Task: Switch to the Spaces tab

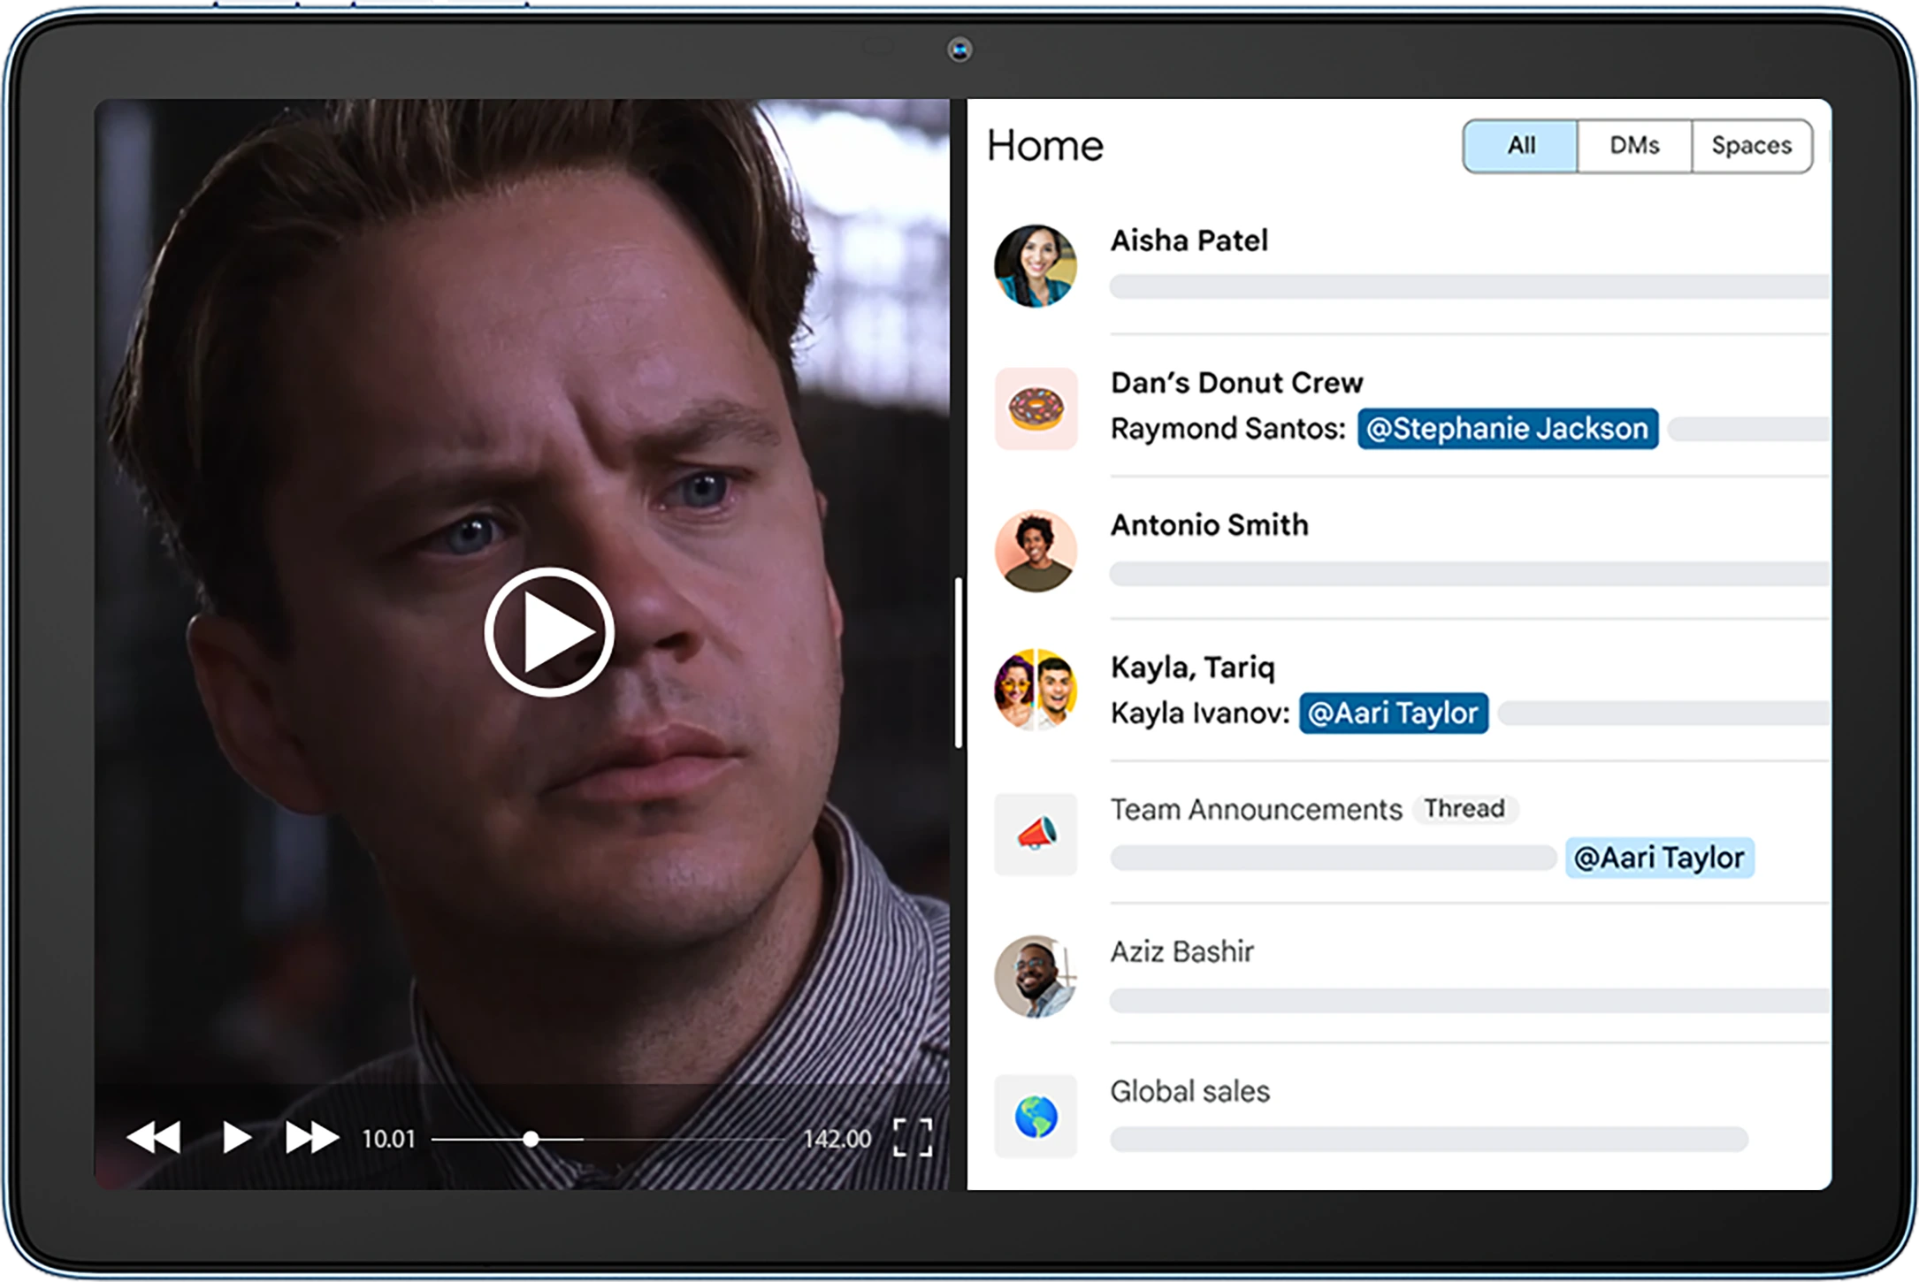Action: [1751, 146]
